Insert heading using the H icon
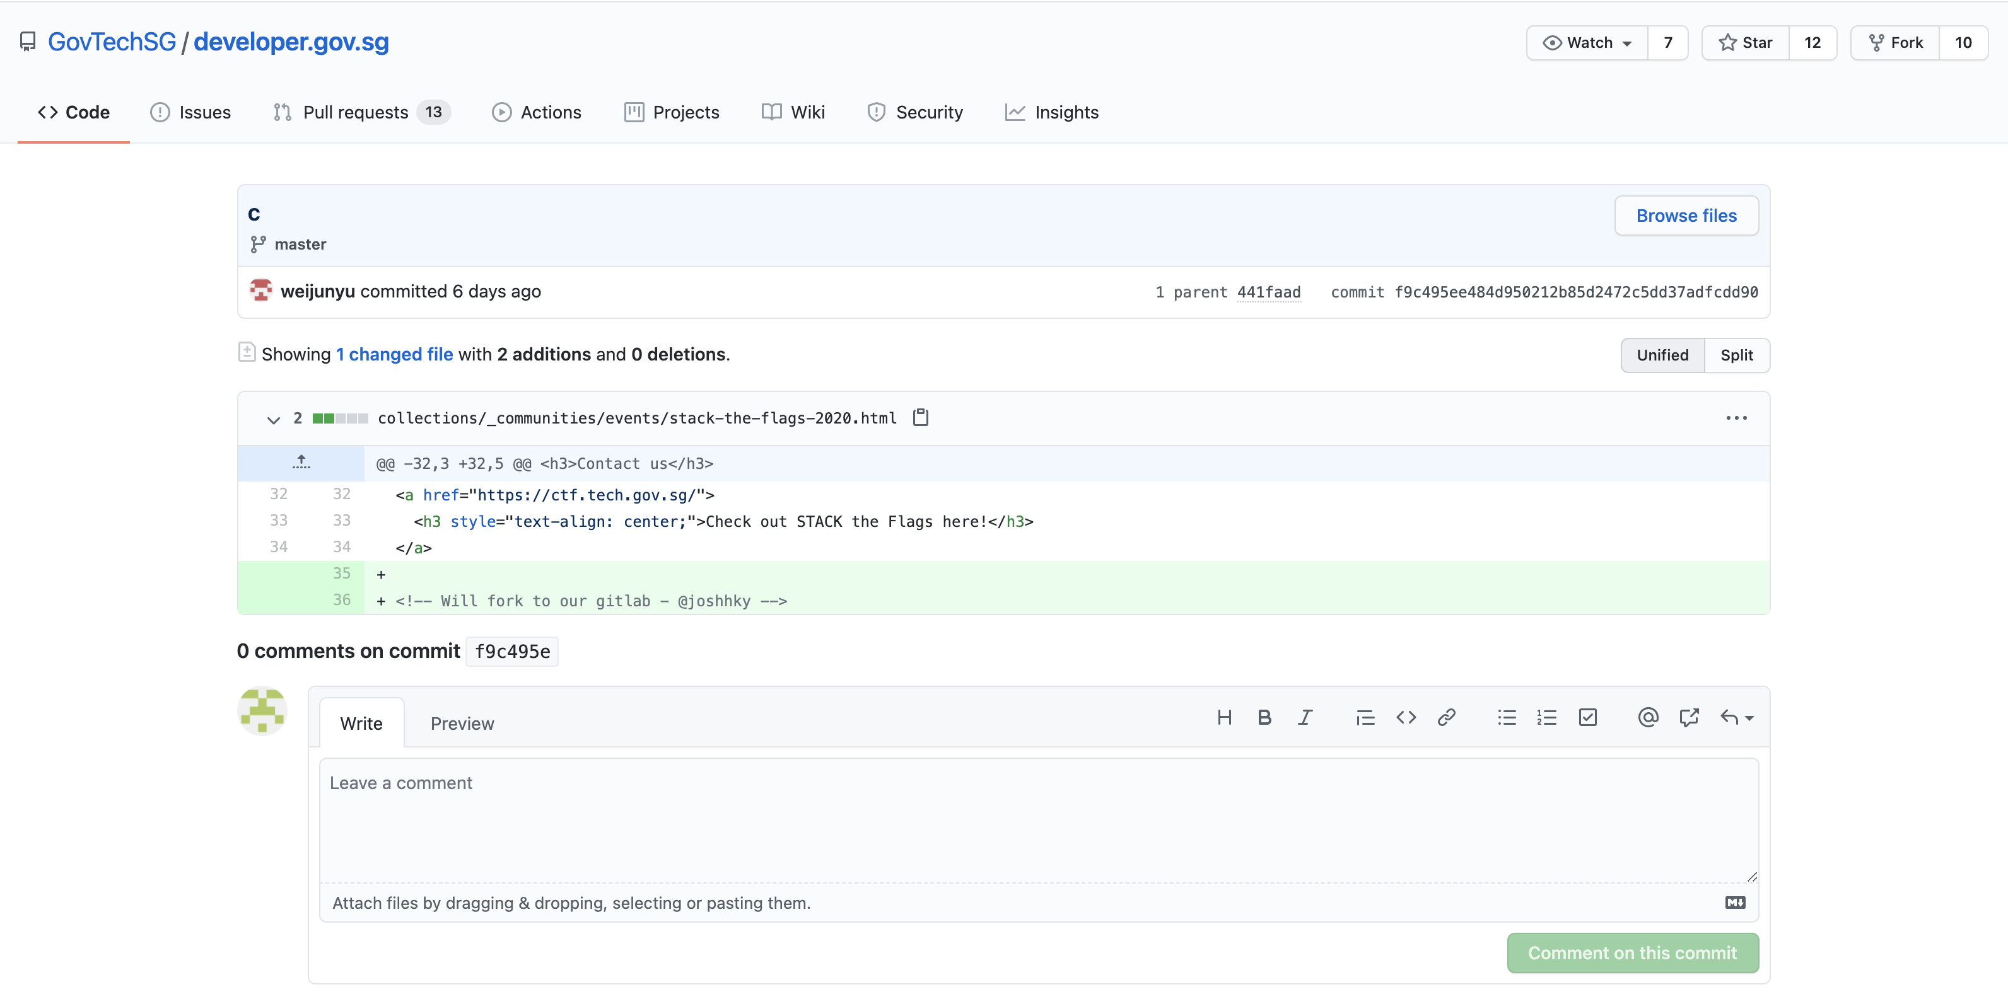 pyautogui.click(x=1224, y=718)
